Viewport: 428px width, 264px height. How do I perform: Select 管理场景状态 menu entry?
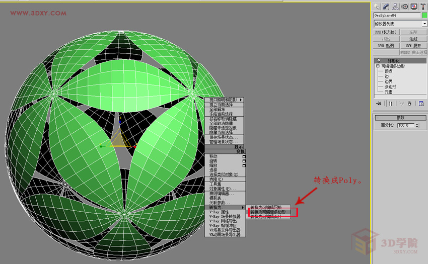[x=224, y=142]
